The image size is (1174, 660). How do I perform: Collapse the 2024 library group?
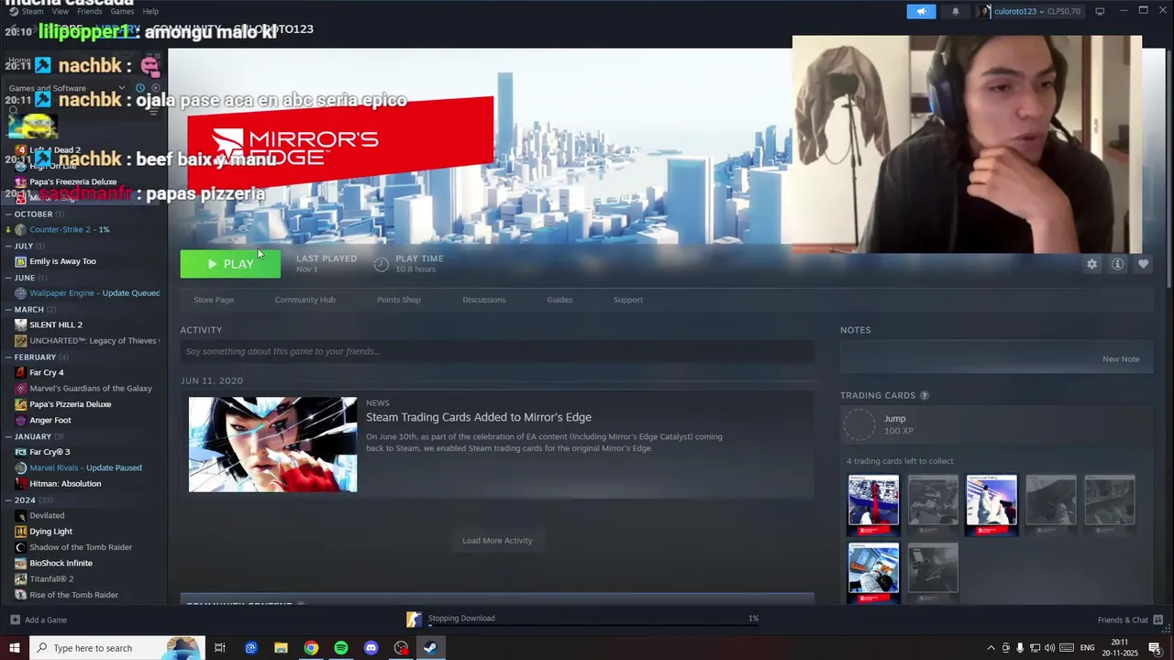[x=8, y=500]
